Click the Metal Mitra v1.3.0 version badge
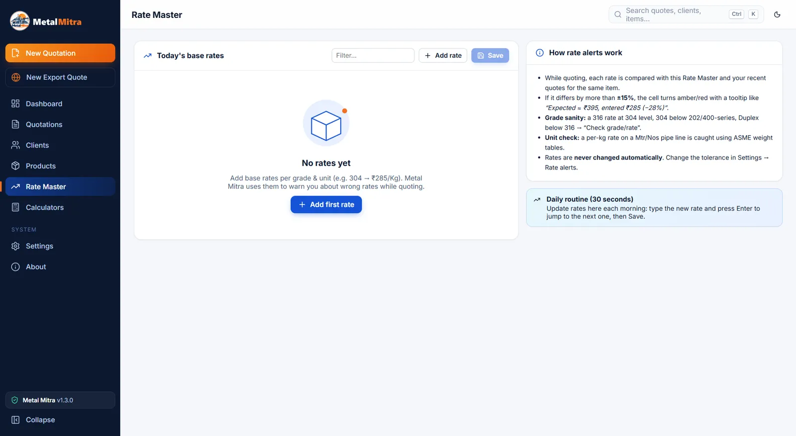This screenshot has width=796, height=436. pyautogui.click(x=60, y=400)
